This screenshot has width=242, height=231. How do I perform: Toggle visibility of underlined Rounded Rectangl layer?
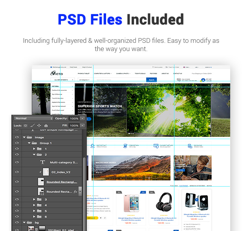pos(17,181)
